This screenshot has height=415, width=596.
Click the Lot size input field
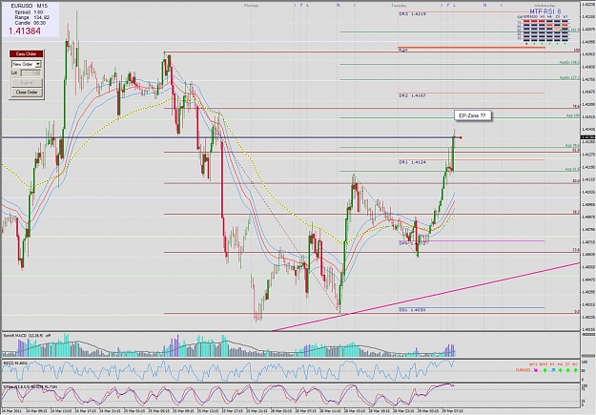click(31, 73)
